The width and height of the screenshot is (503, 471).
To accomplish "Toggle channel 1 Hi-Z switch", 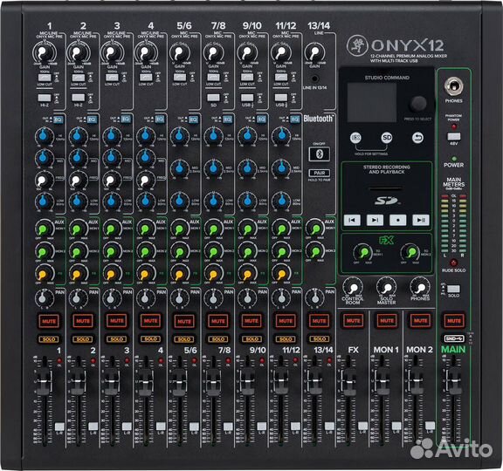I will tap(45, 98).
